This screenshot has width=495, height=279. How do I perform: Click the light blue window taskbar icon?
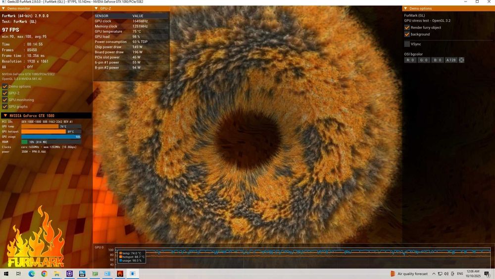(x=107, y=274)
